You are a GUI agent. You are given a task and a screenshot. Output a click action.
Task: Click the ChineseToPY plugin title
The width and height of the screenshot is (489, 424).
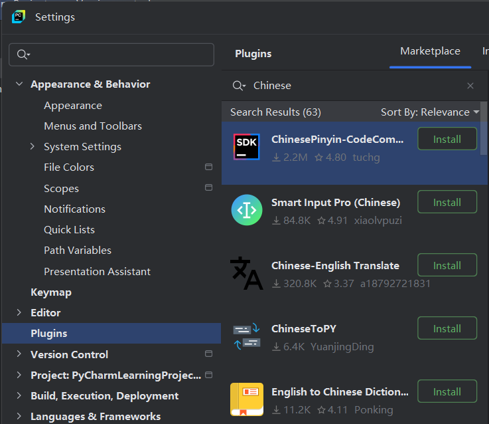coord(304,329)
